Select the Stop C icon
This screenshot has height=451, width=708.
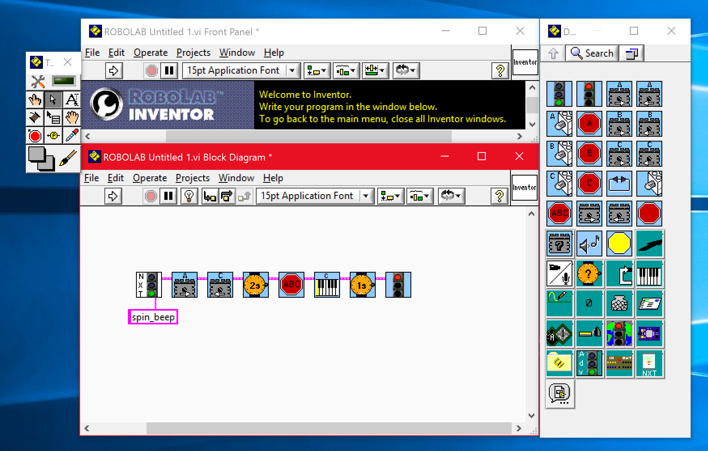(x=589, y=183)
